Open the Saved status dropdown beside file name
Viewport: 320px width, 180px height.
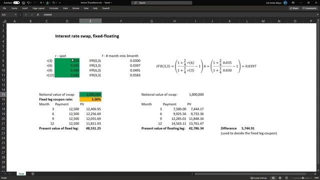coord(111,3)
